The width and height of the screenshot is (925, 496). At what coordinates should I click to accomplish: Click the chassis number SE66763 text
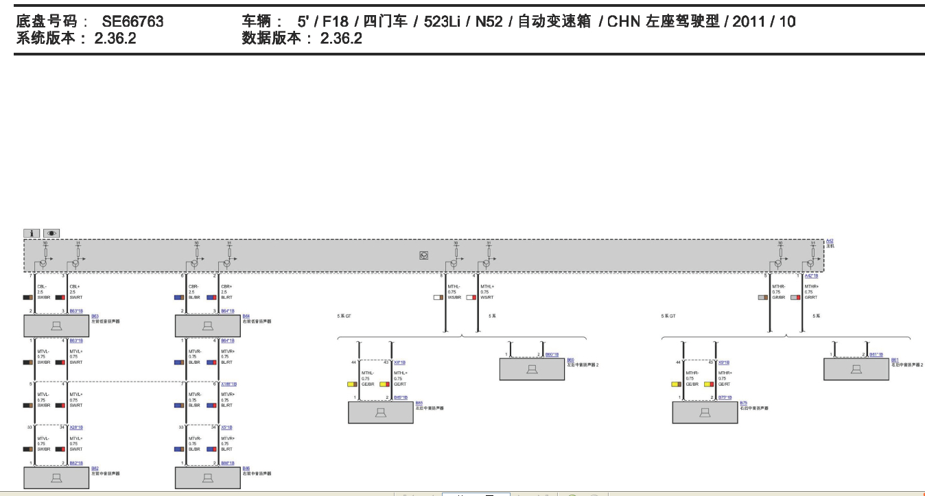click(133, 22)
